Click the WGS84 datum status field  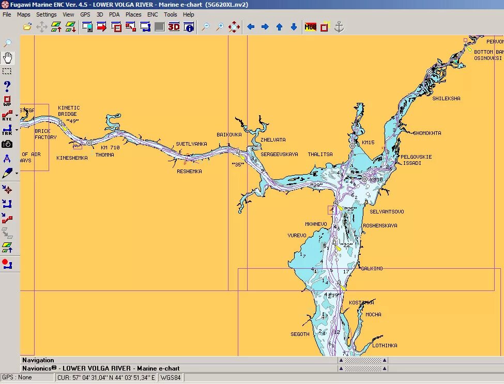171,378
